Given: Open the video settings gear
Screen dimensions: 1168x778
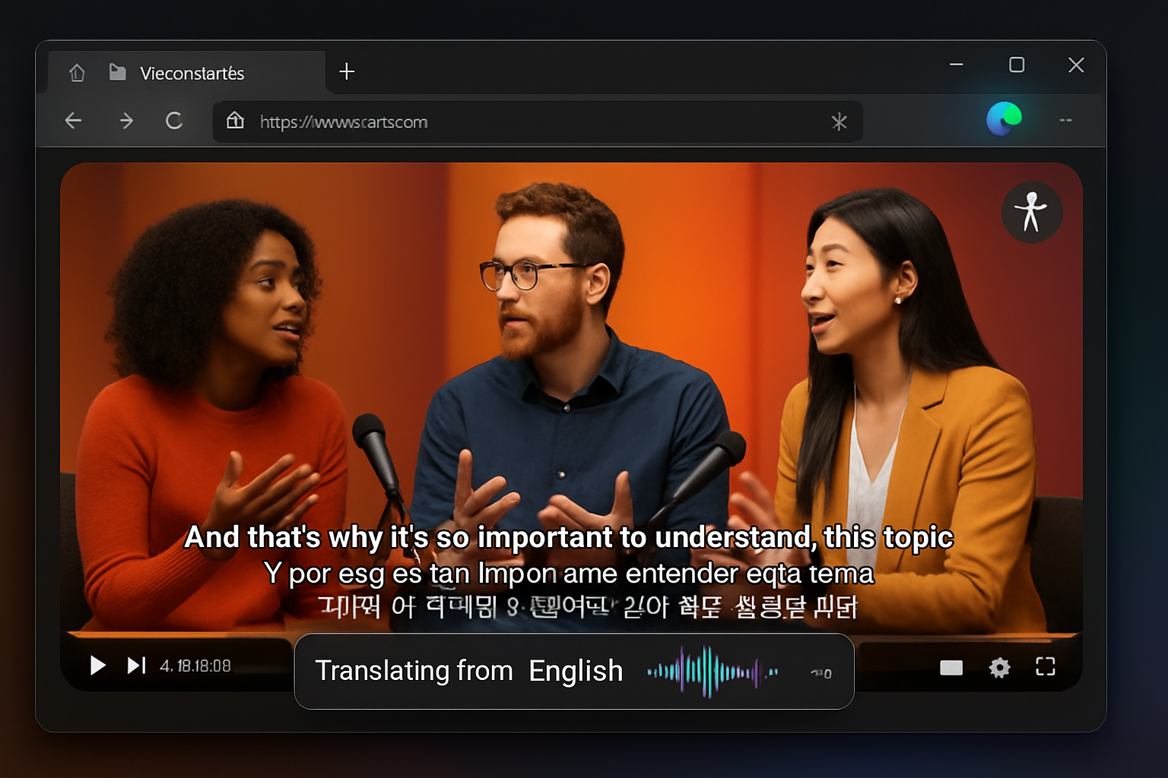Looking at the screenshot, I should coord(999,668).
